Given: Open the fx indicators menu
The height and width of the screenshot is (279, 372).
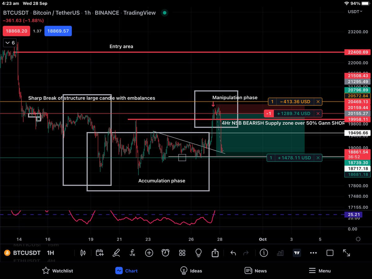Looking at the screenshot, I should point(132,253).
